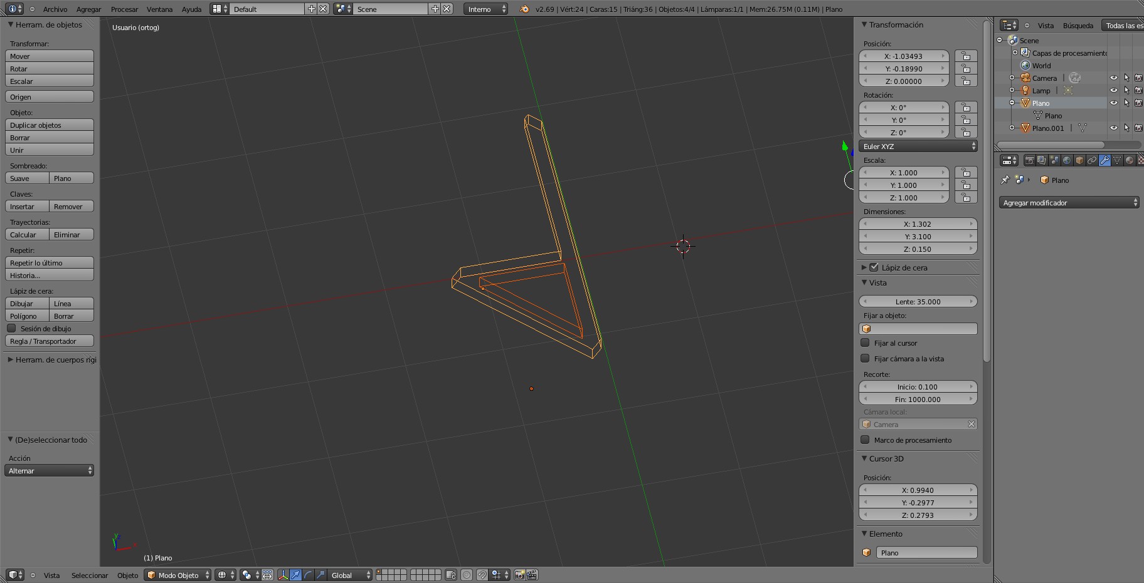Click the outliner horizontal scrollbar
1144x583 pixels.
[1051, 145]
